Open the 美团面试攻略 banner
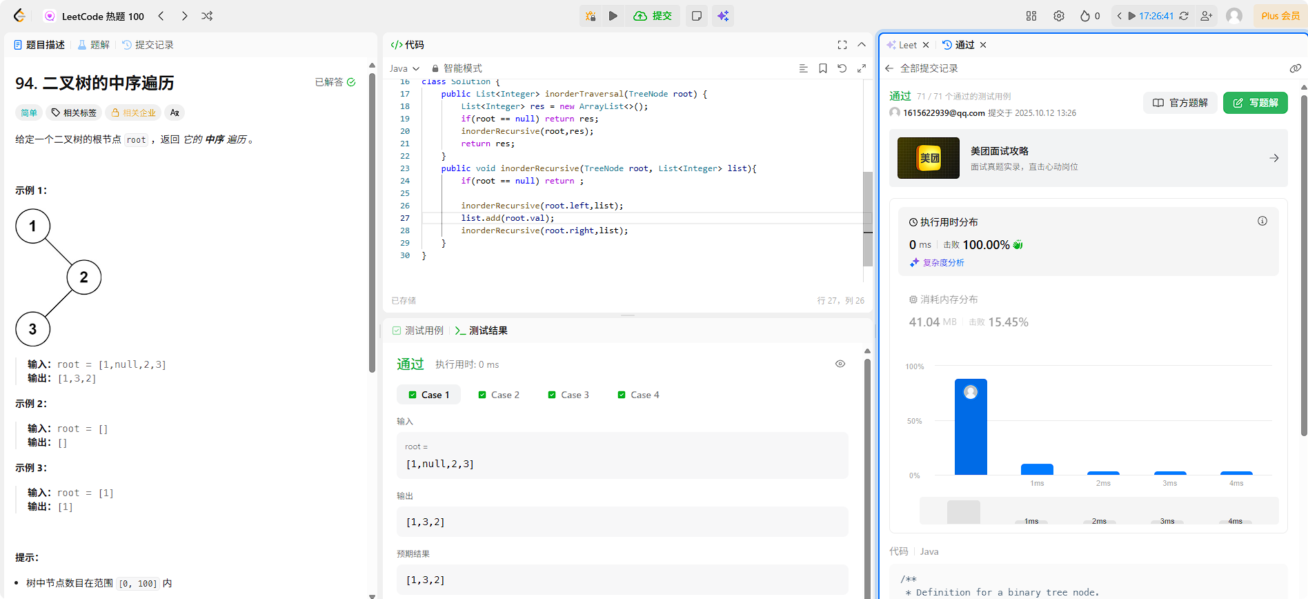Viewport: 1308px width, 599px height. pyautogui.click(x=1089, y=158)
